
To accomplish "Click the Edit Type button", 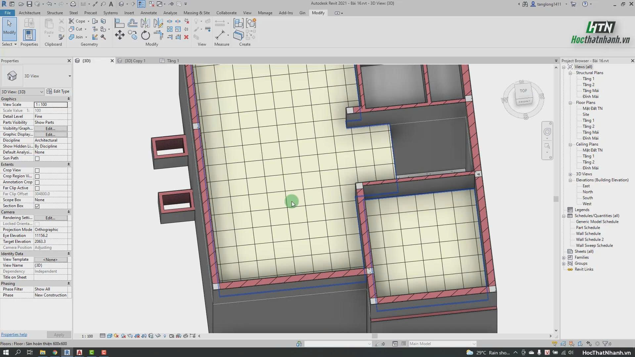I will pyautogui.click(x=58, y=91).
